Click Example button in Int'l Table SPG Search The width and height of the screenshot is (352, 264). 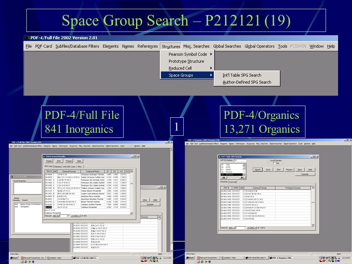(305, 174)
